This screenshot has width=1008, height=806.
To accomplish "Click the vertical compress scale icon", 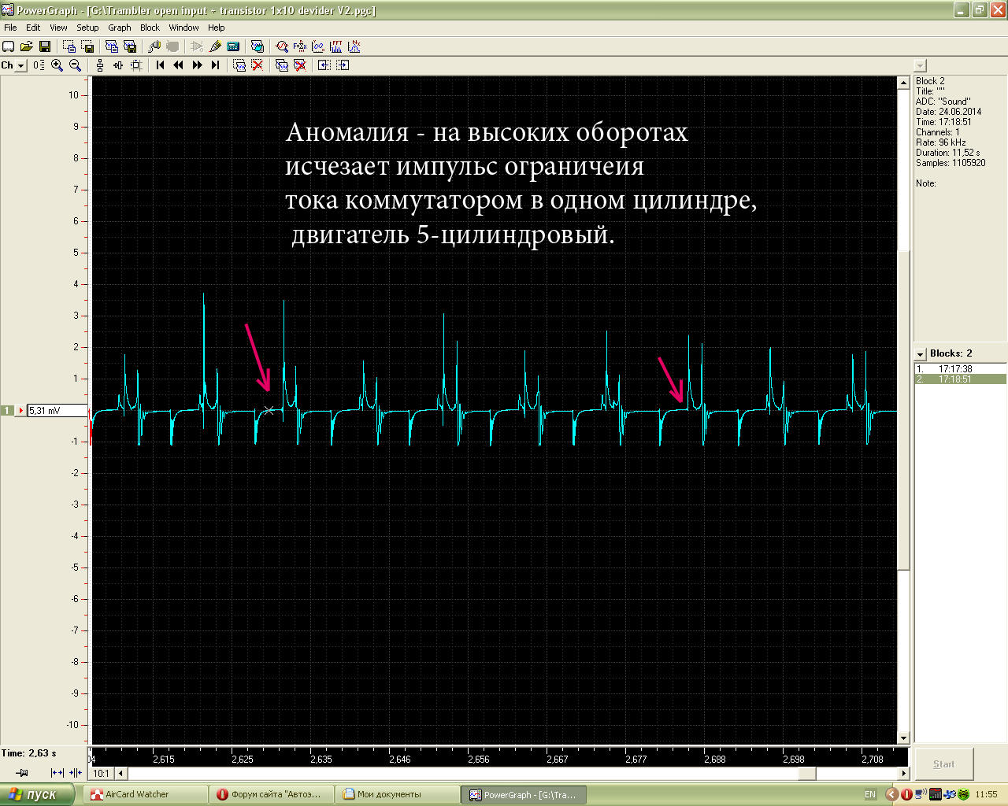I will (118, 65).
